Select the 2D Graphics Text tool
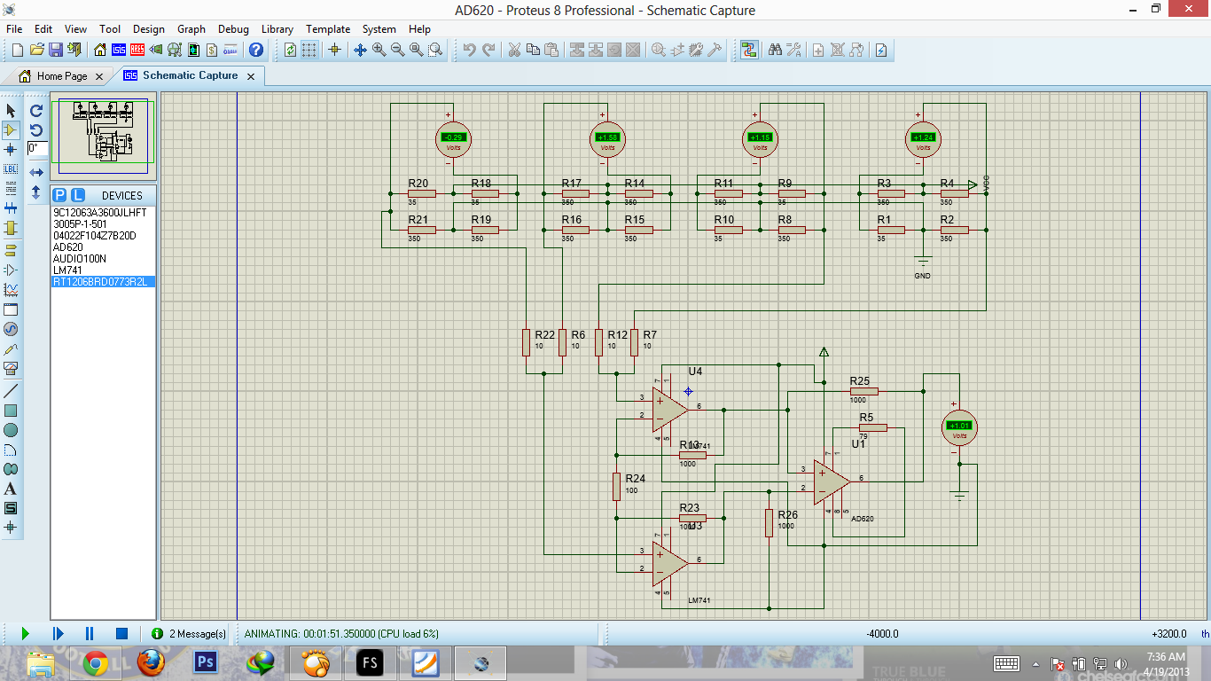The width and height of the screenshot is (1211, 681). tap(11, 489)
